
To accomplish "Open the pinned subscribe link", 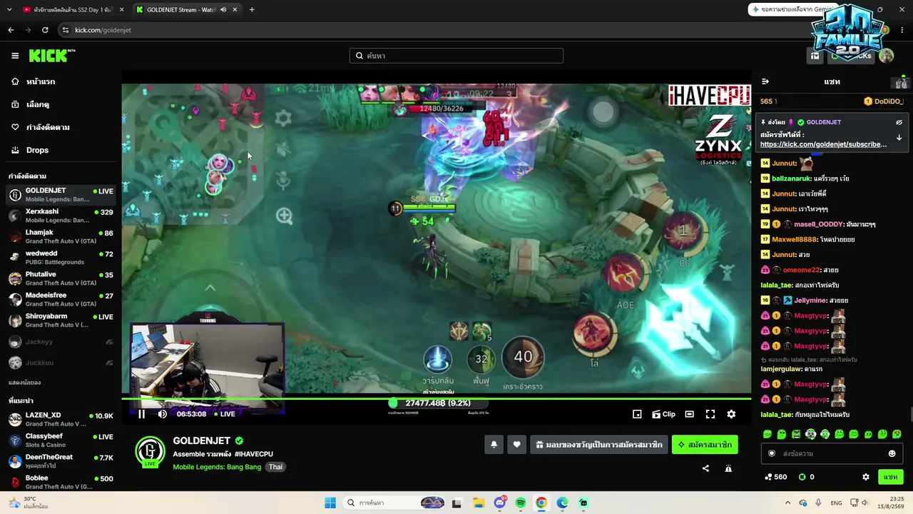I will [x=823, y=144].
